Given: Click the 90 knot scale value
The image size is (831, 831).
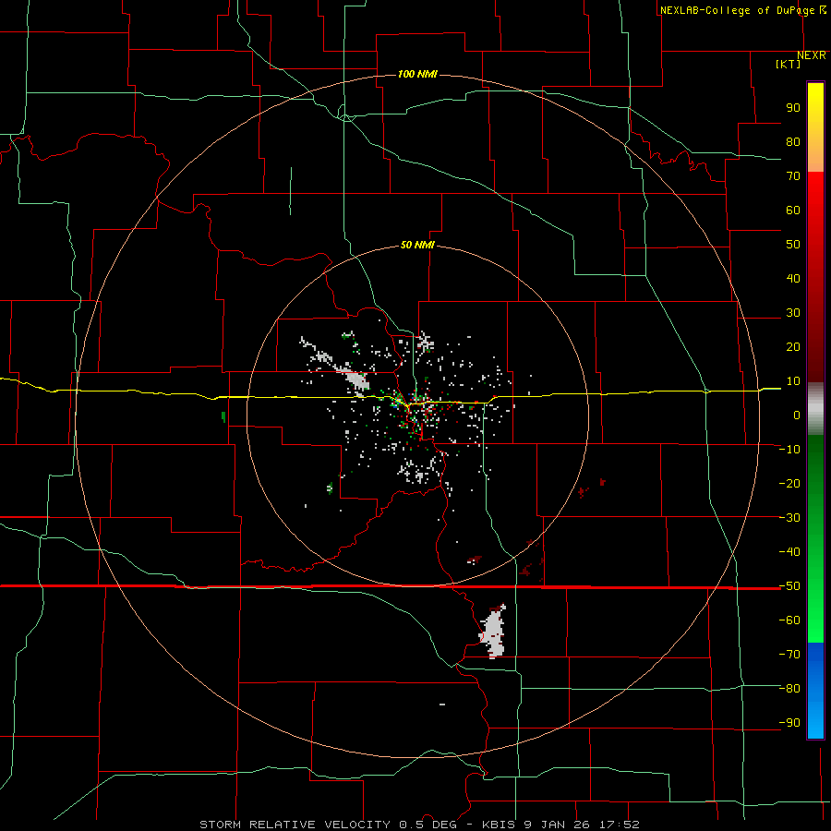Looking at the screenshot, I should 793,108.
